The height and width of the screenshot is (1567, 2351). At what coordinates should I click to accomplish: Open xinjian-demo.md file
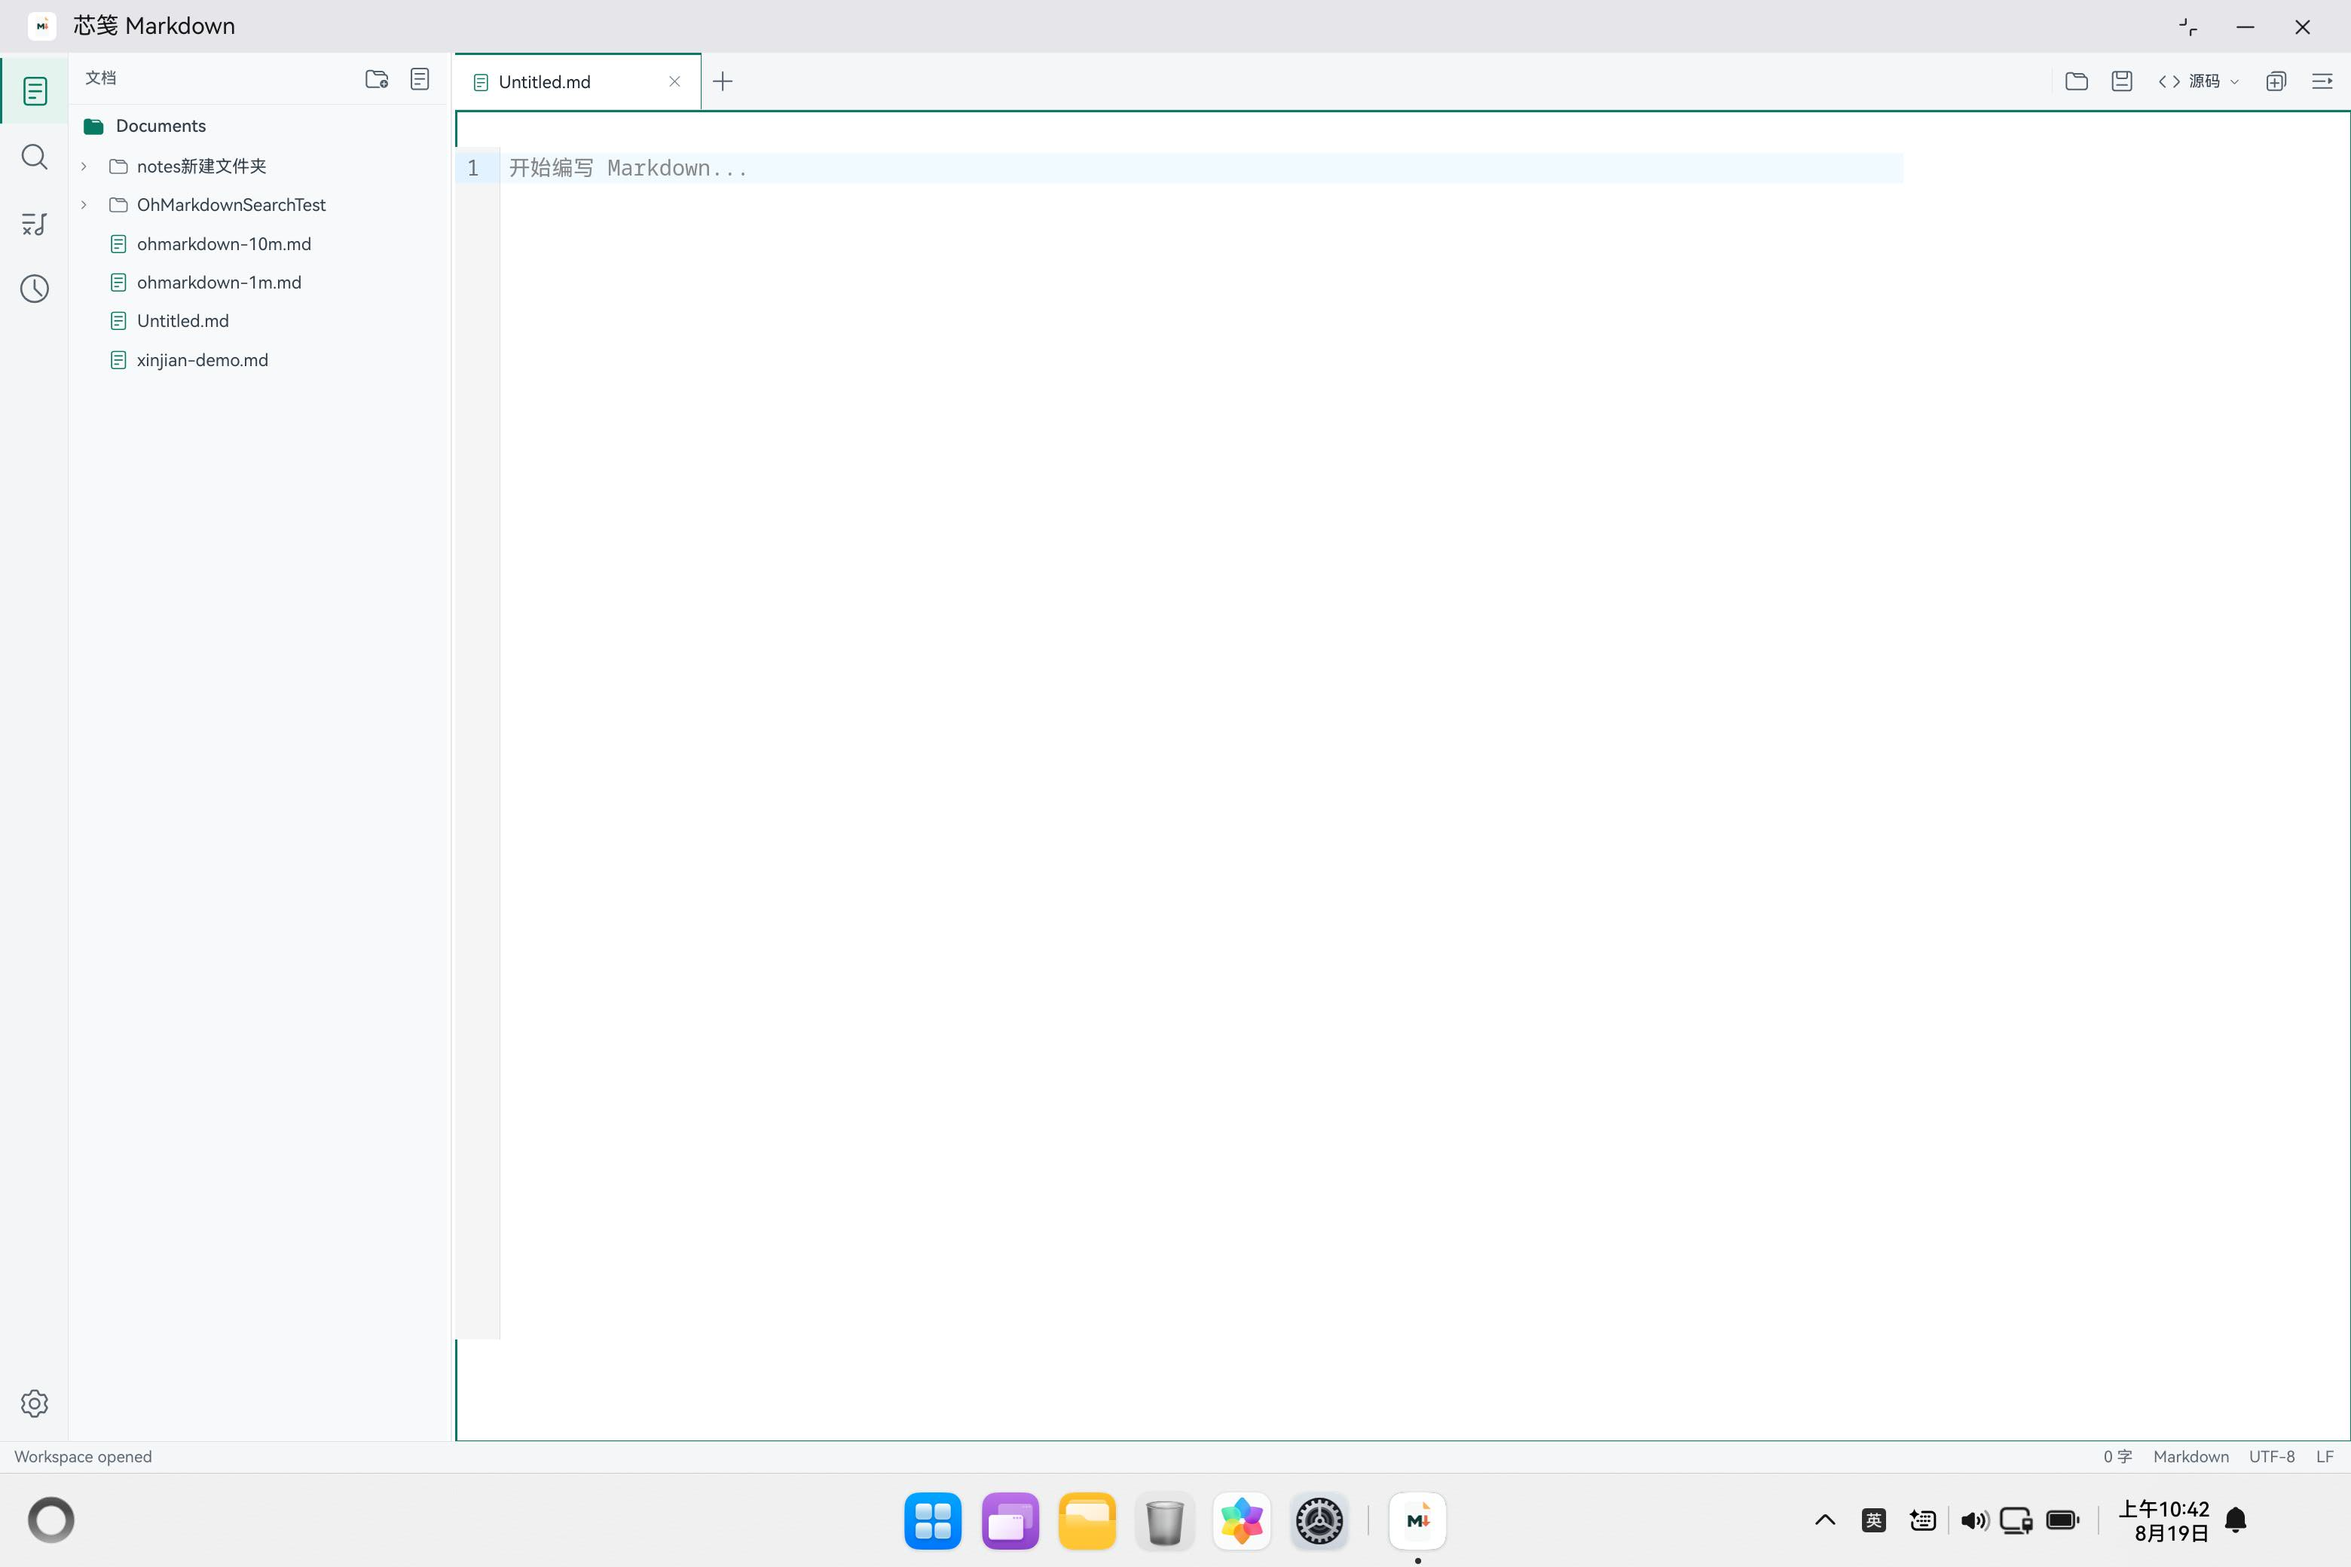click(x=260, y=360)
